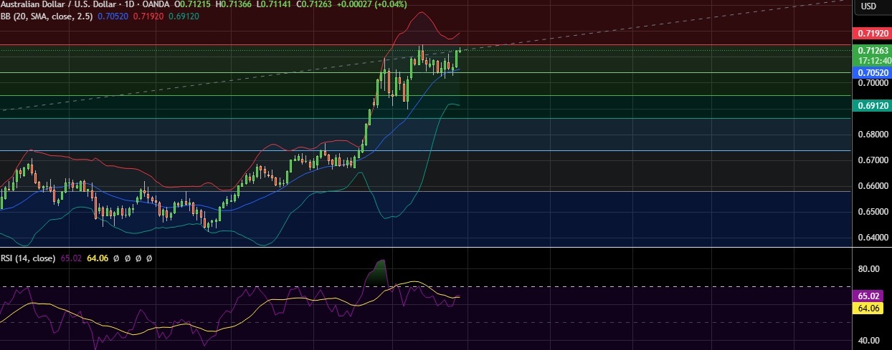Click green current price label 0.71263 on axis
Viewport: 892px width, 350px height.
click(x=871, y=50)
